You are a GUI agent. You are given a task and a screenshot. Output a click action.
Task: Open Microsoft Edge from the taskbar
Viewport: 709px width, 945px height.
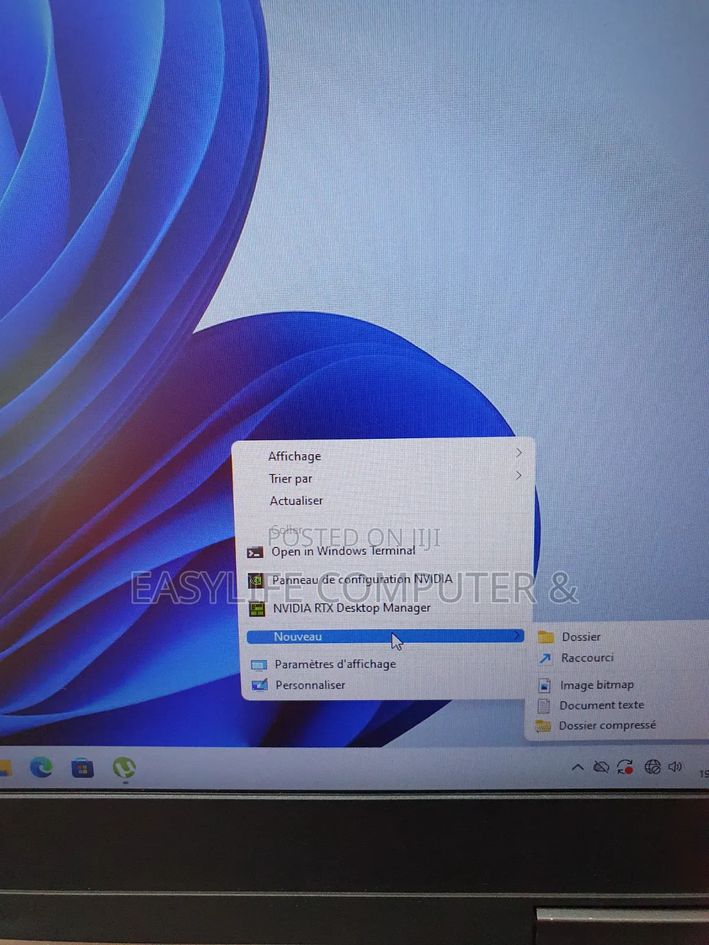click(x=41, y=767)
